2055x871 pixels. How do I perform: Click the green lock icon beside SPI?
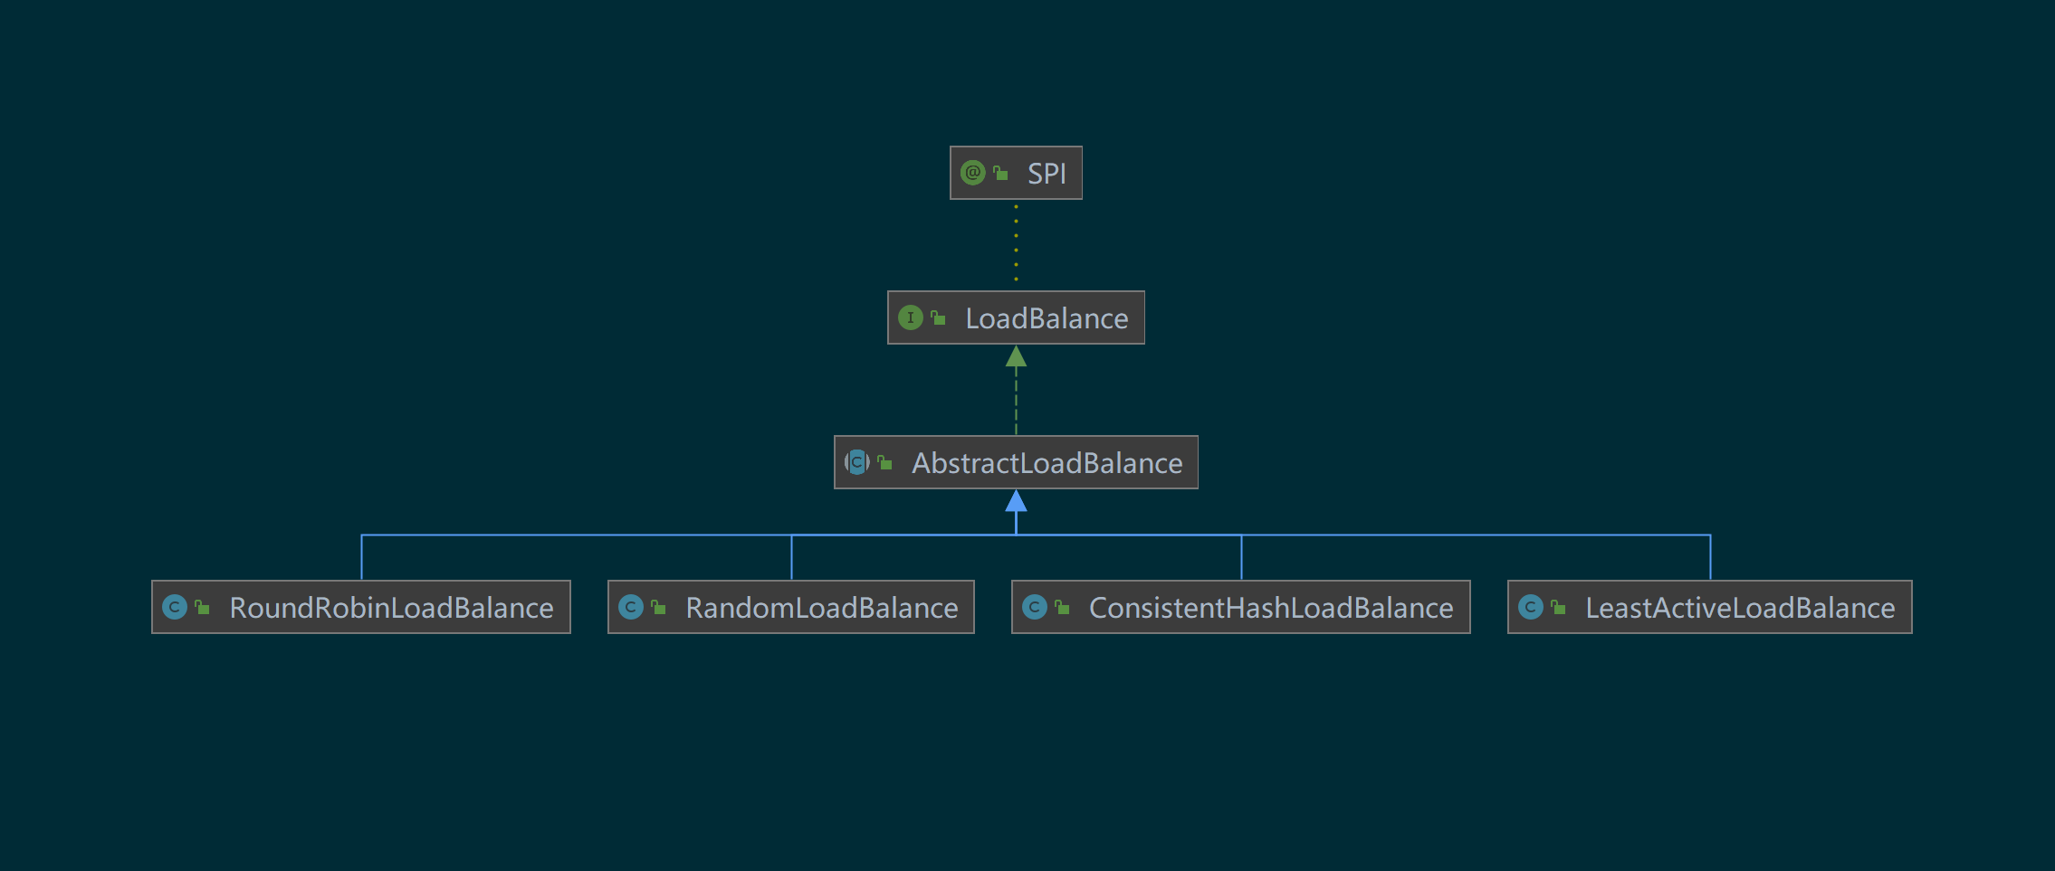tap(1000, 173)
